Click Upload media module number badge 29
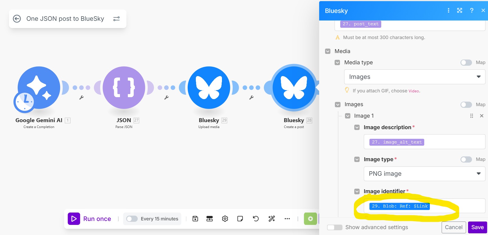488x235 pixels. pos(224,120)
